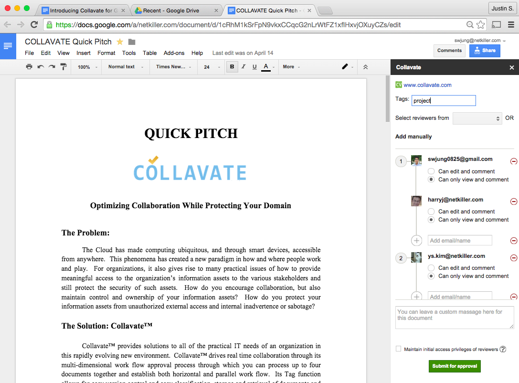Screen dimensions: 519x383
Task: Click the underline formatting icon
Action: click(254, 67)
